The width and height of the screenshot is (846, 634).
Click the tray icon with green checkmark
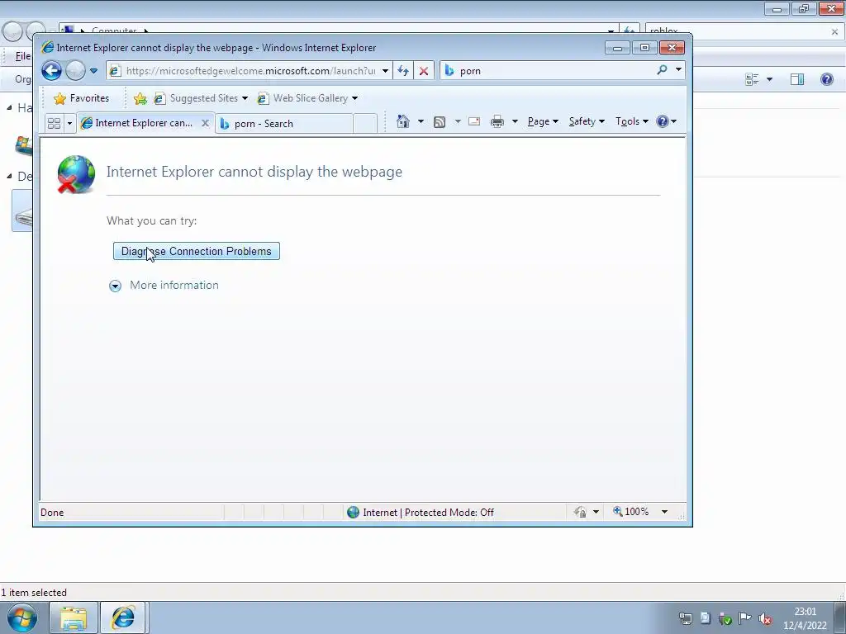click(725, 619)
